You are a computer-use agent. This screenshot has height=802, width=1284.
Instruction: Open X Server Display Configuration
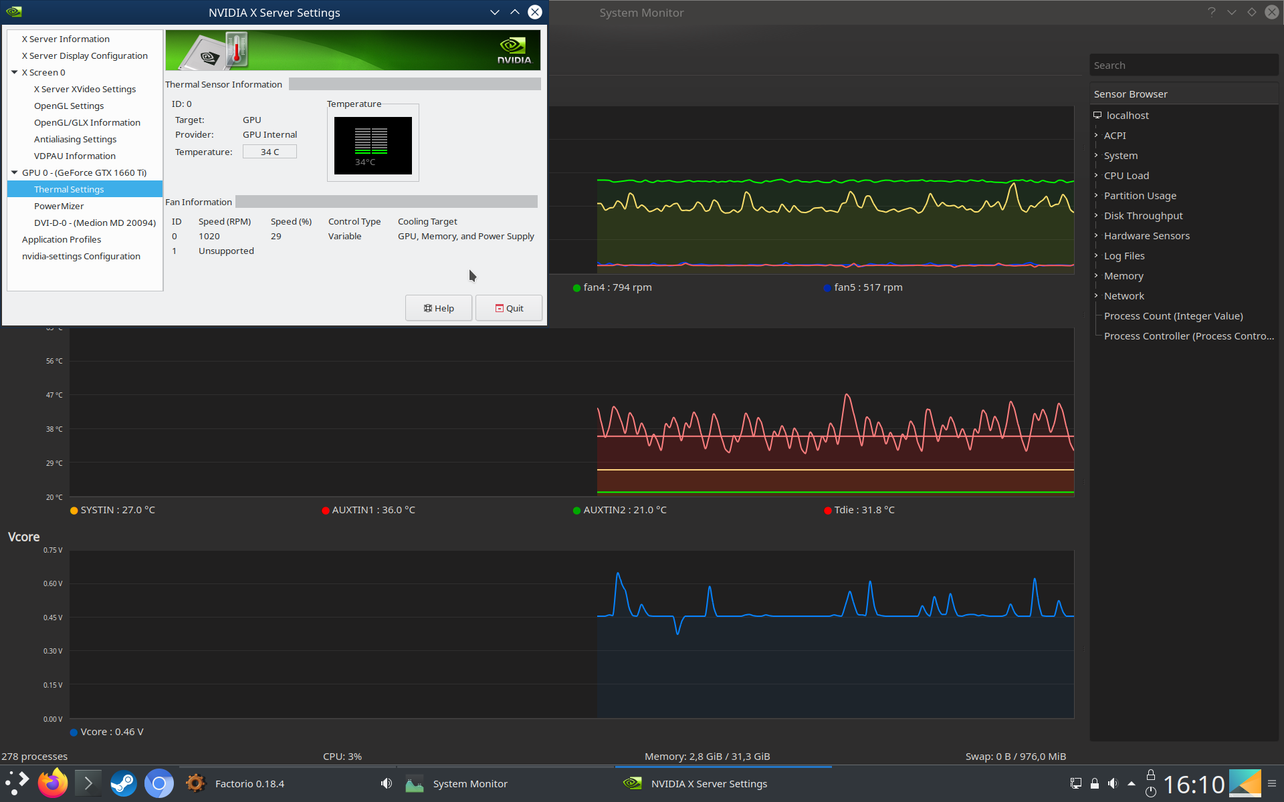click(x=85, y=55)
